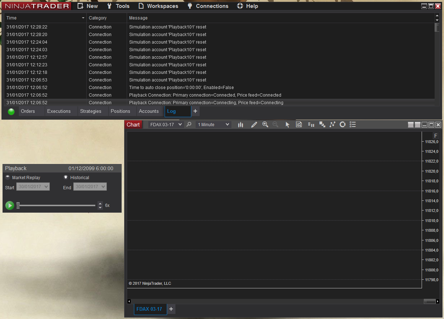Open the Strategies circular icon in chart toolbar
The height and width of the screenshot is (319, 444).
point(343,124)
